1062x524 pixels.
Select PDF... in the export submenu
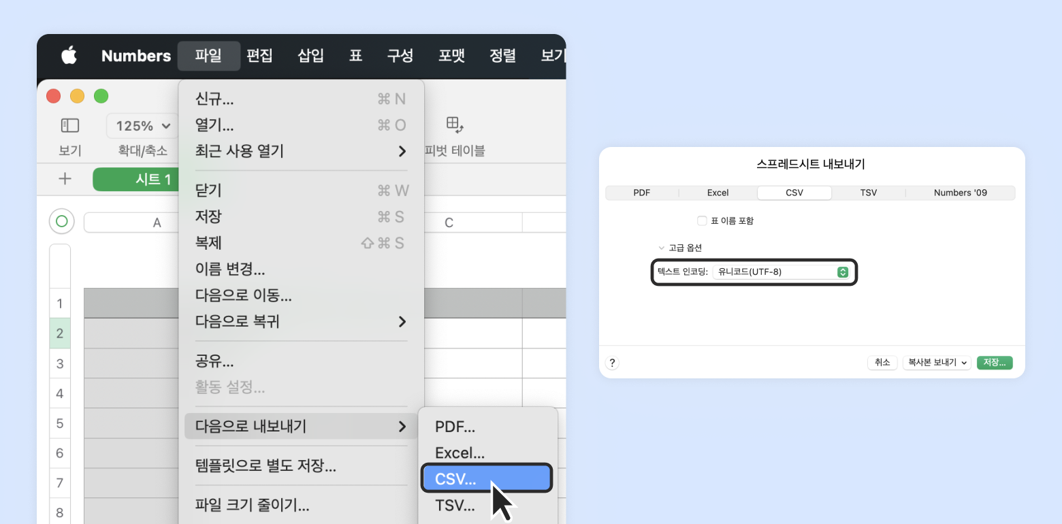487,427
